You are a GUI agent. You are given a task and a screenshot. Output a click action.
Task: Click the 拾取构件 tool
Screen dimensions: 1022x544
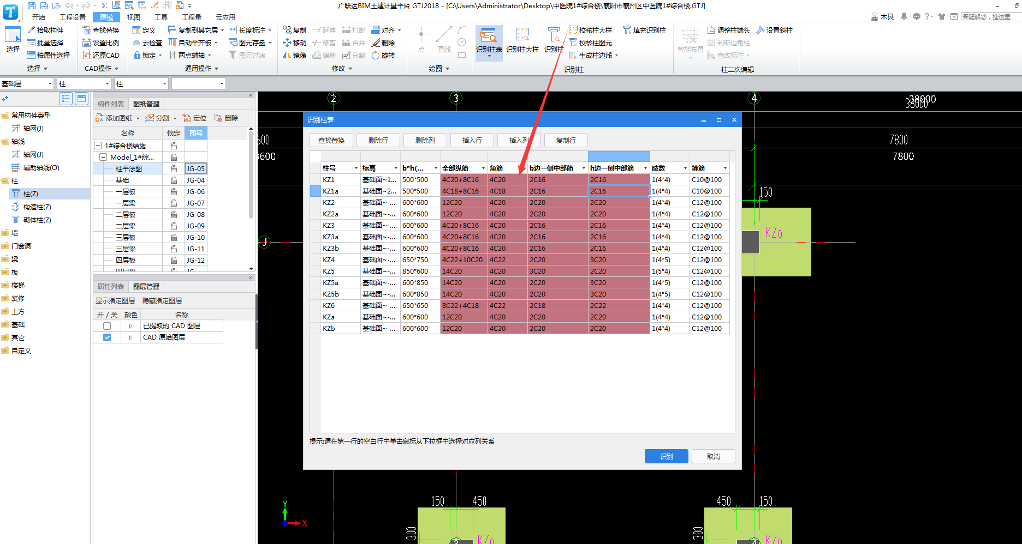coord(45,31)
